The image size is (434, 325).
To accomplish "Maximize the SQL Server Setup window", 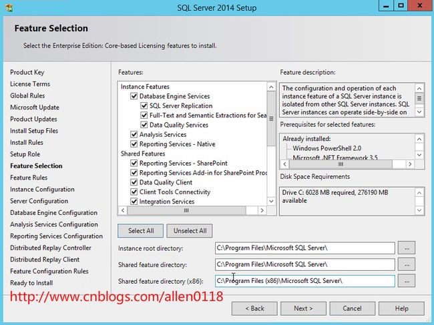I will (x=401, y=5).
